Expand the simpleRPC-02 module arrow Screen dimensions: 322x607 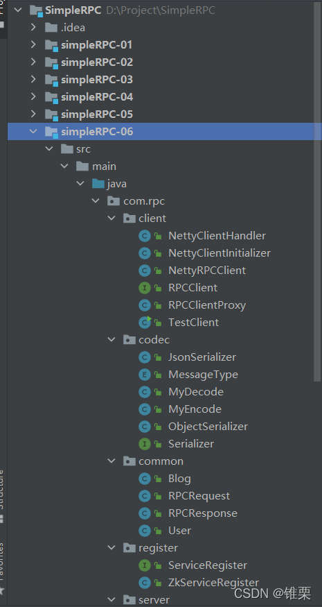coord(34,62)
